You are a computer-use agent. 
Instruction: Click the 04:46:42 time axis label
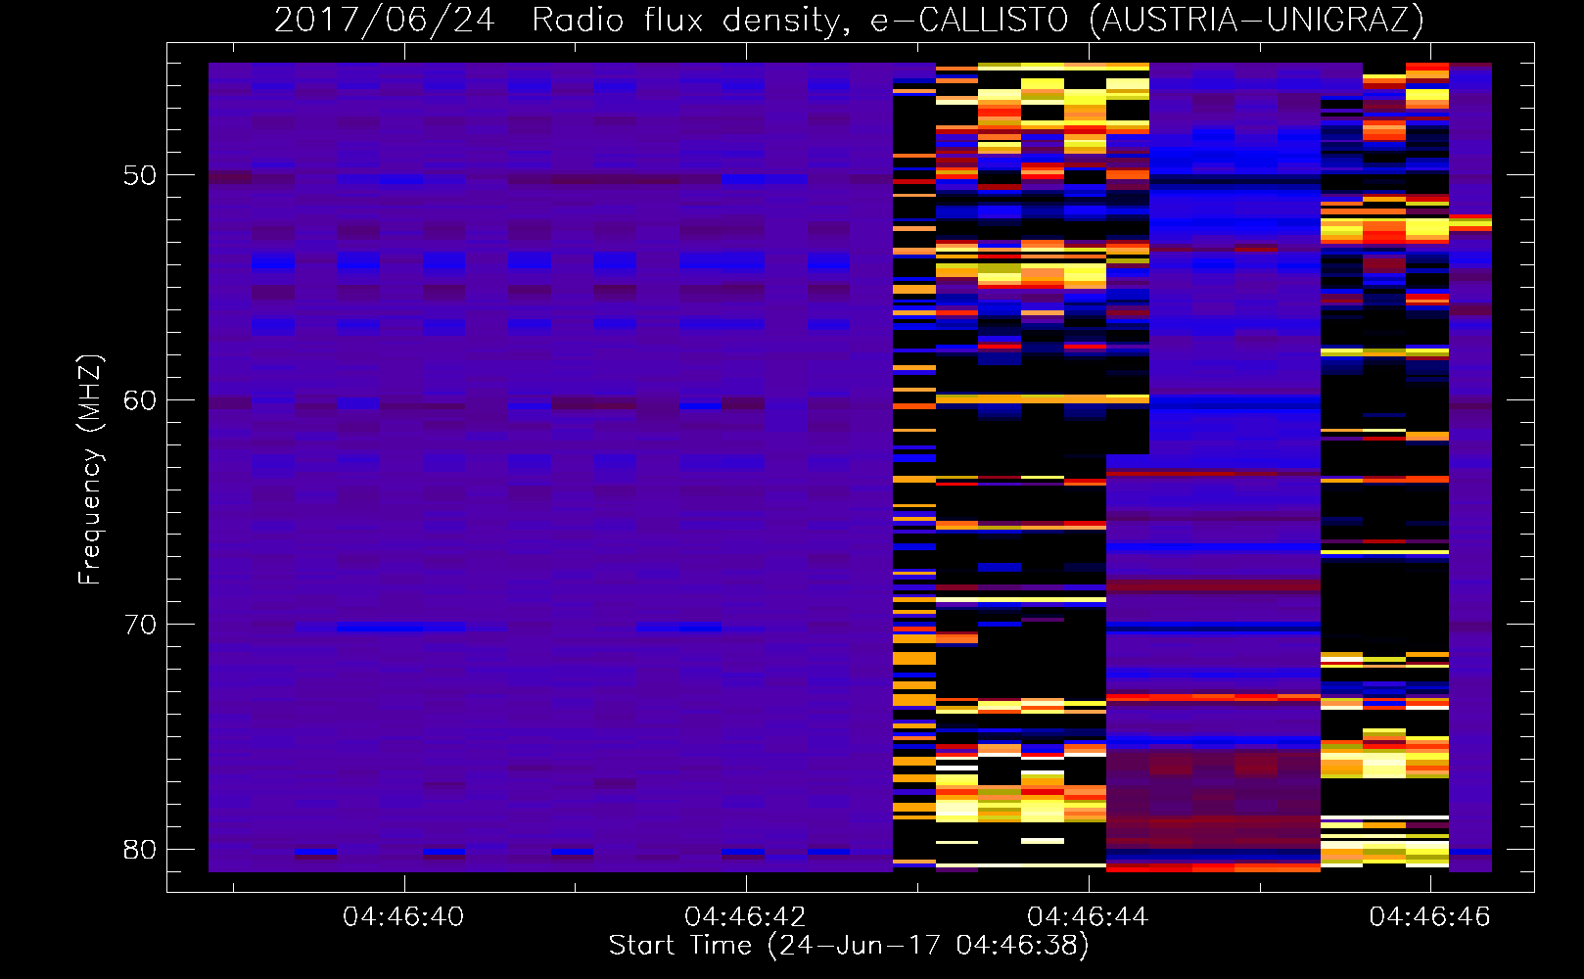pos(745,916)
